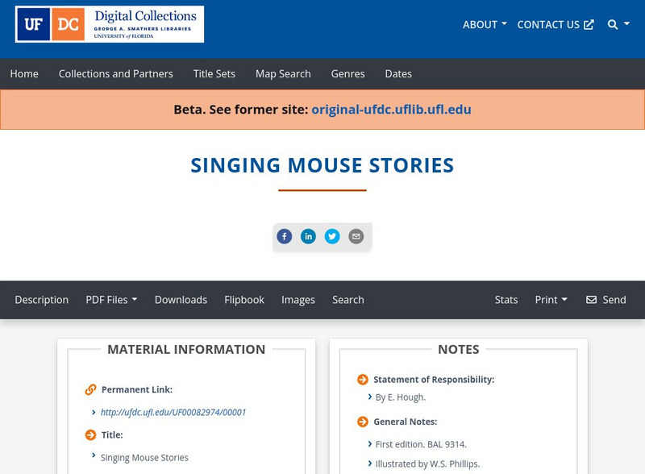Share the page on Facebook
645x474 pixels.
[x=285, y=236]
